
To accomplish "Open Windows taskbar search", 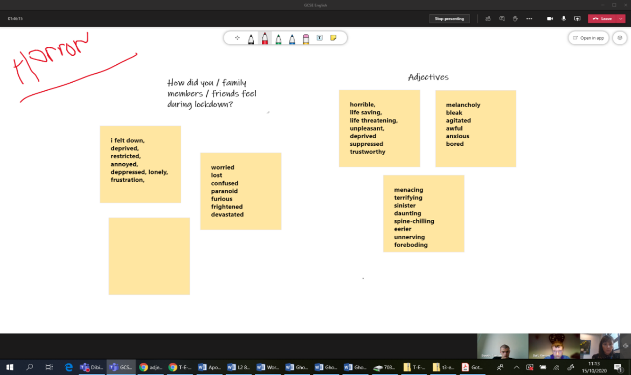I will tap(30, 367).
